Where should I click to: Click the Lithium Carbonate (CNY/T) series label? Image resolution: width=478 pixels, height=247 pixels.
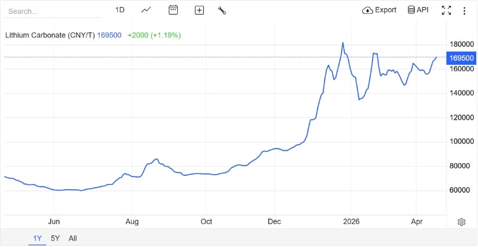pos(50,35)
